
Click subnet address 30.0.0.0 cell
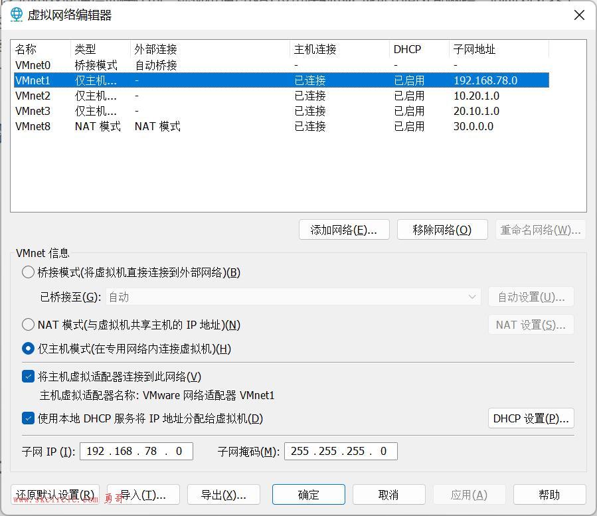click(x=473, y=126)
